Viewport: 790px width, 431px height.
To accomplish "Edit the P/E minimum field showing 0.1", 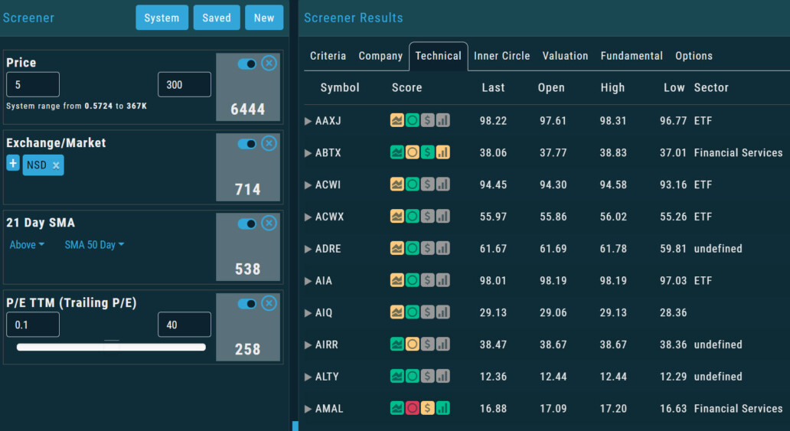I will pos(33,325).
